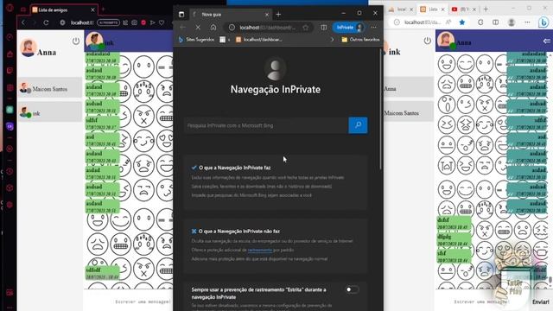Image resolution: width=553 pixels, height=311 pixels.
Task: Log out with power icon in Anna's panel
Action: (76, 41)
